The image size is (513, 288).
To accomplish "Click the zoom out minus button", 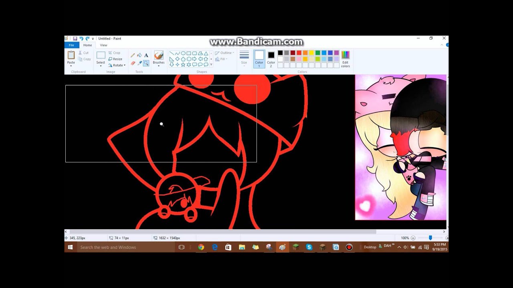I will tap(413, 238).
